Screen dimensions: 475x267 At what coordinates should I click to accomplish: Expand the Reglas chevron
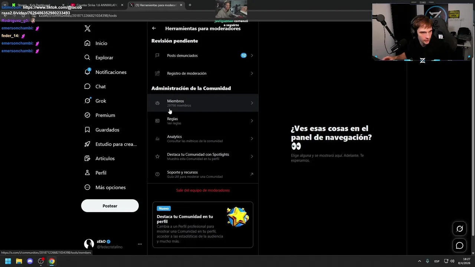[x=252, y=121]
